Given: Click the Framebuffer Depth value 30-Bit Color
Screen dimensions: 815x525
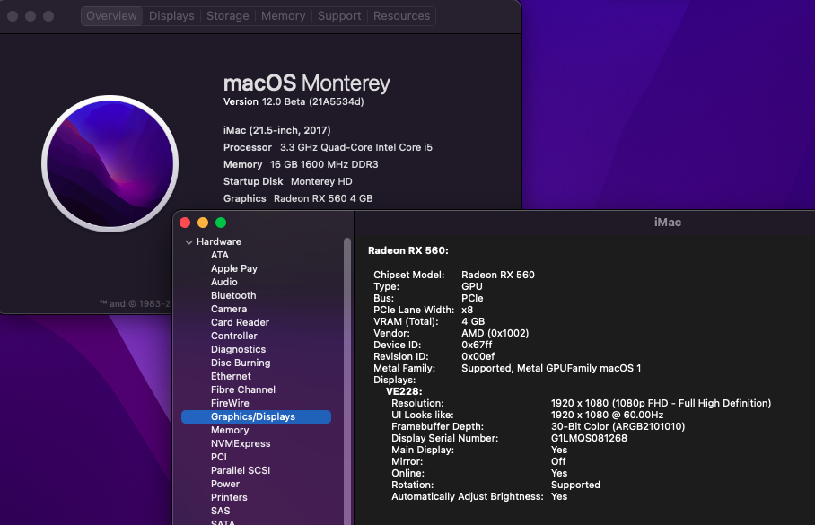Looking at the screenshot, I should (618, 427).
